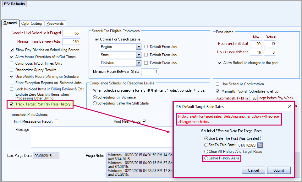Select Scheduling it after the Shift Starts

pos(95,103)
